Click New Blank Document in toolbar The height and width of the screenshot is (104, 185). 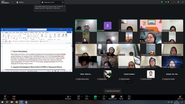pyautogui.click(x=35, y=41)
